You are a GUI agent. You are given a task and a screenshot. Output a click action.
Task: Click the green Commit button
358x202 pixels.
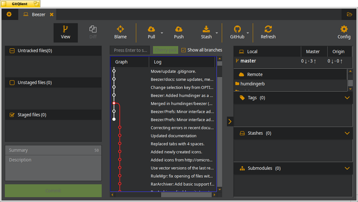(x=53, y=190)
